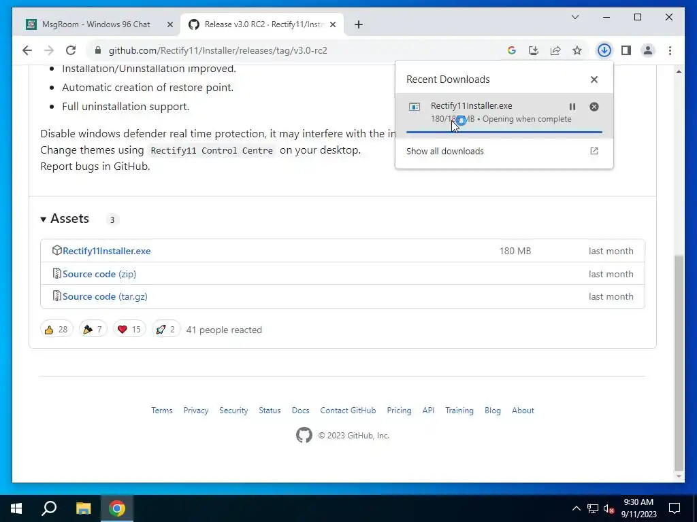
Task: Pause the Rectify11Installer.exe download
Action: [572, 107]
